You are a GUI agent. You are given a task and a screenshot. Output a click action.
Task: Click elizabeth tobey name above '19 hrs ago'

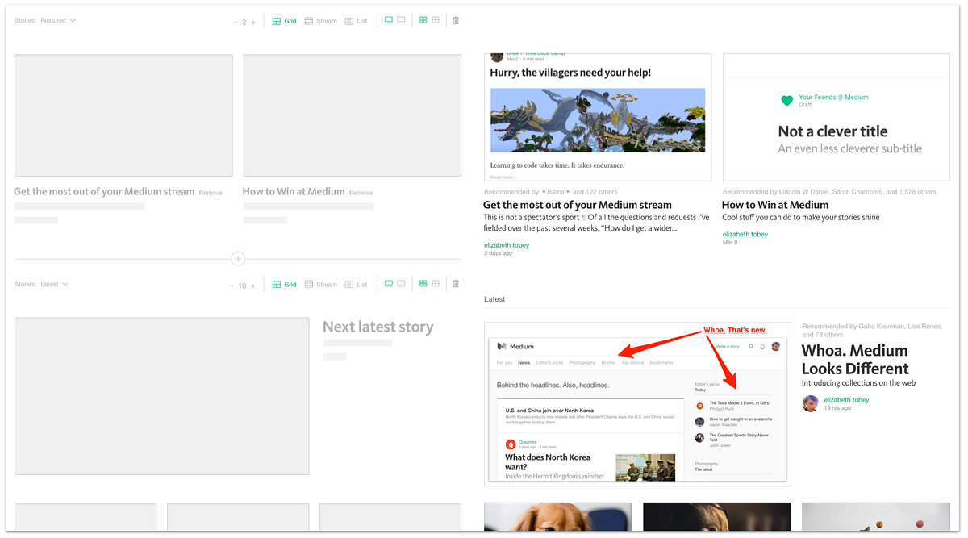coord(846,400)
